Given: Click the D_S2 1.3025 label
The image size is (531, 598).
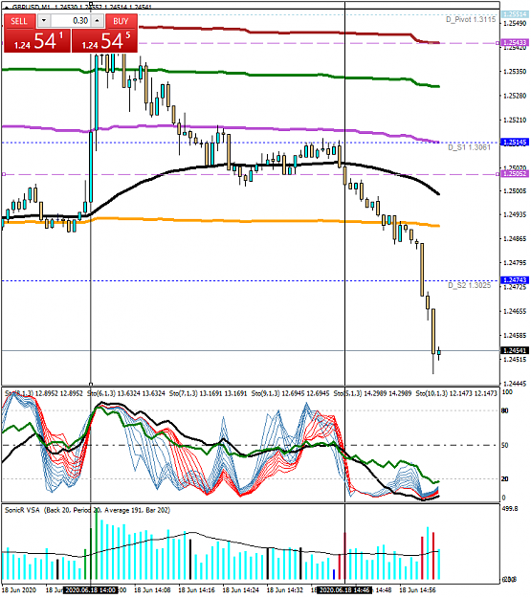Looking at the screenshot, I should click(x=469, y=285).
